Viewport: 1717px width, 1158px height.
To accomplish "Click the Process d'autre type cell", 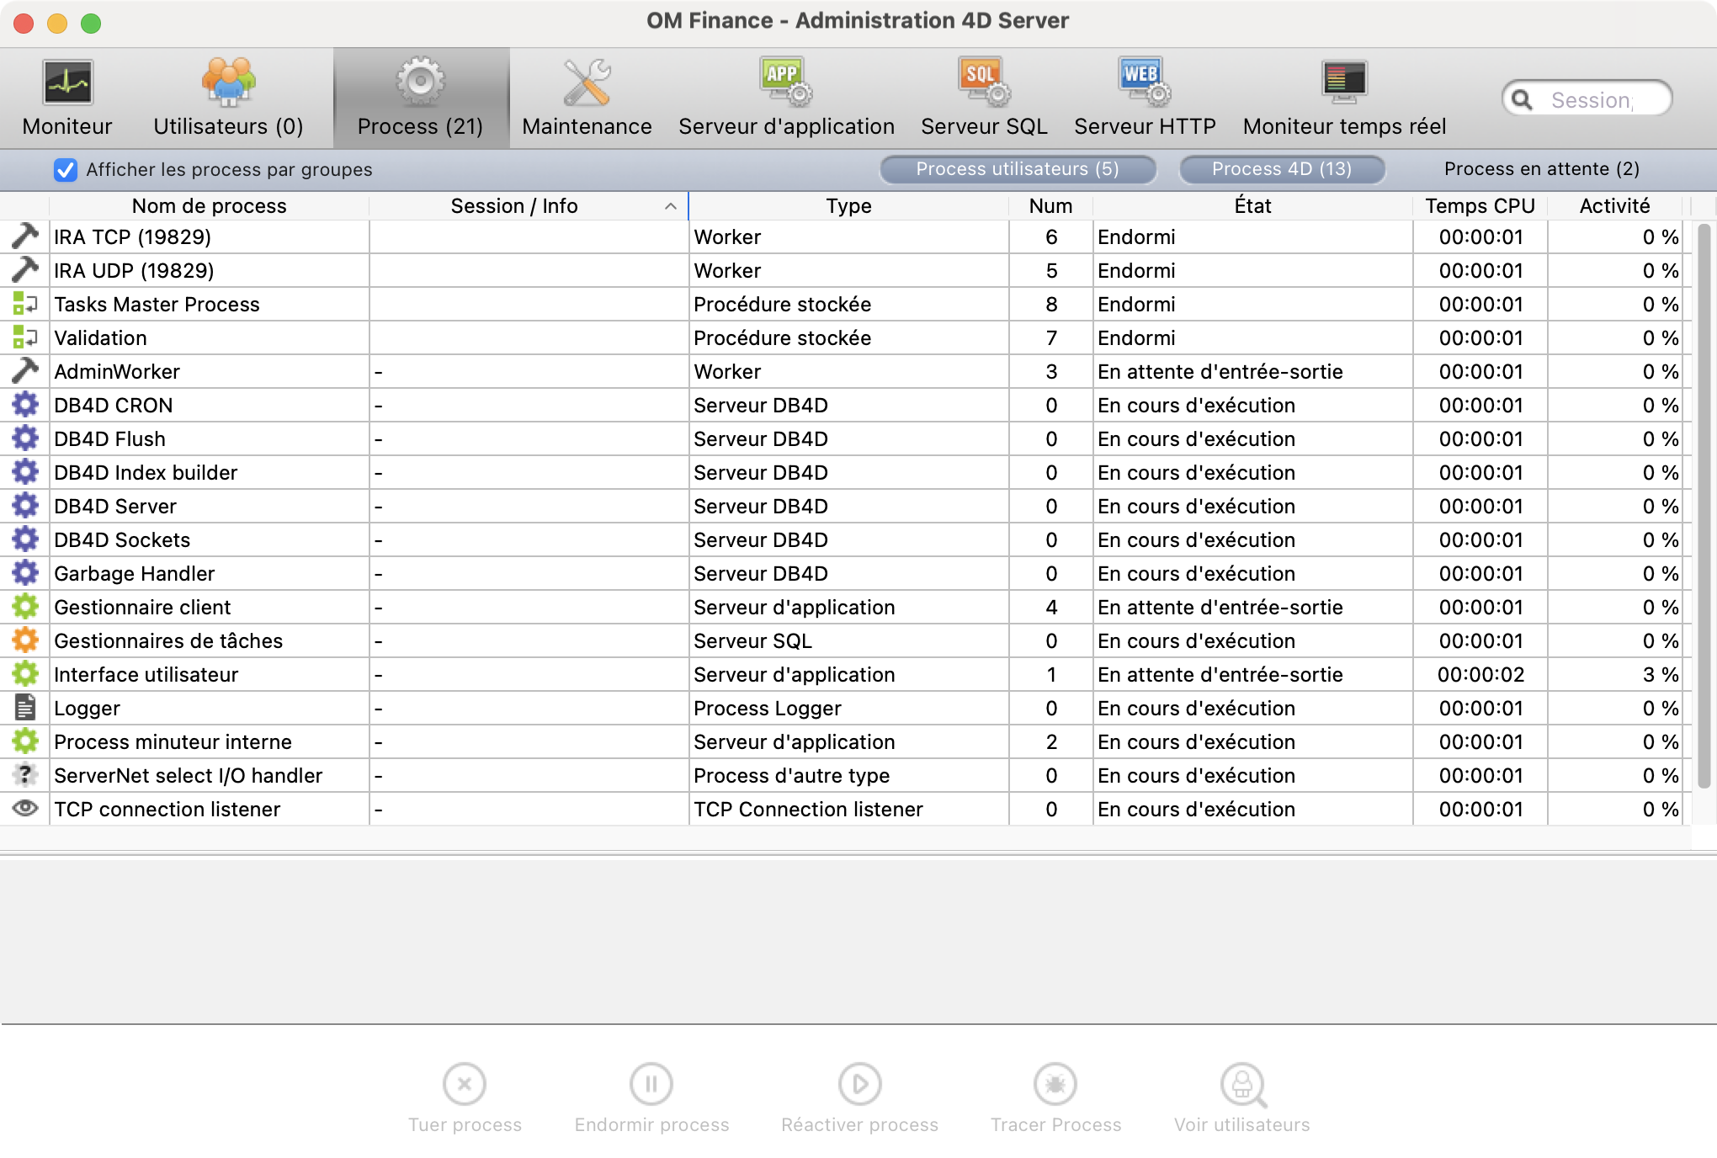I will coord(848,775).
